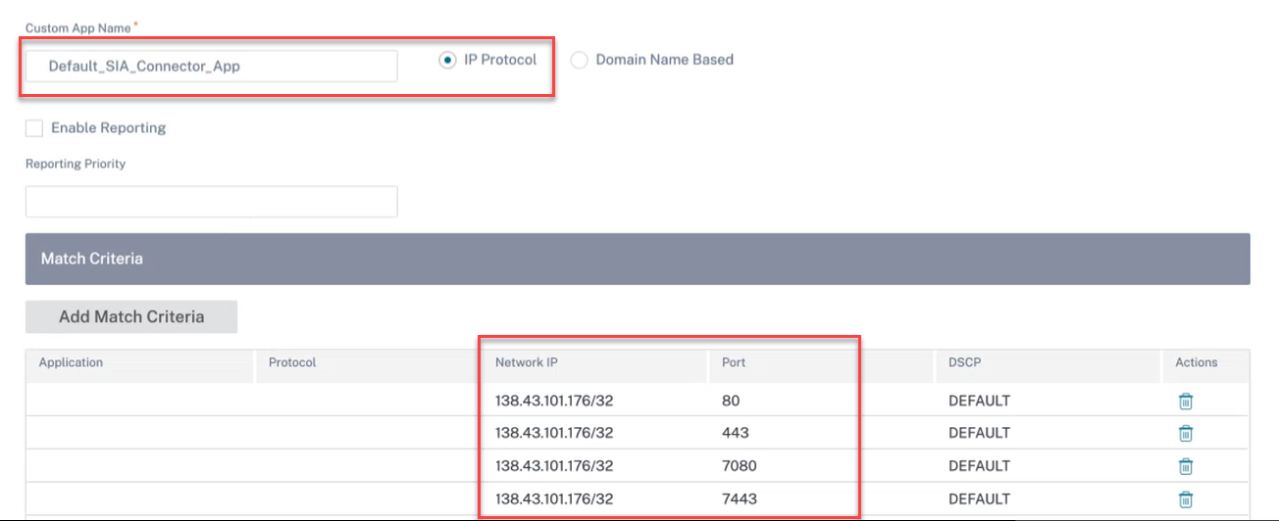Image resolution: width=1279 pixels, height=521 pixels.
Task: Click the Match Criteria section header
Action: [638, 259]
